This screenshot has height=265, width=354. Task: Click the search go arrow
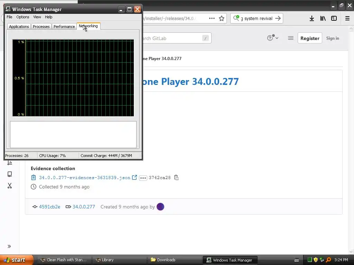tap(278, 18)
